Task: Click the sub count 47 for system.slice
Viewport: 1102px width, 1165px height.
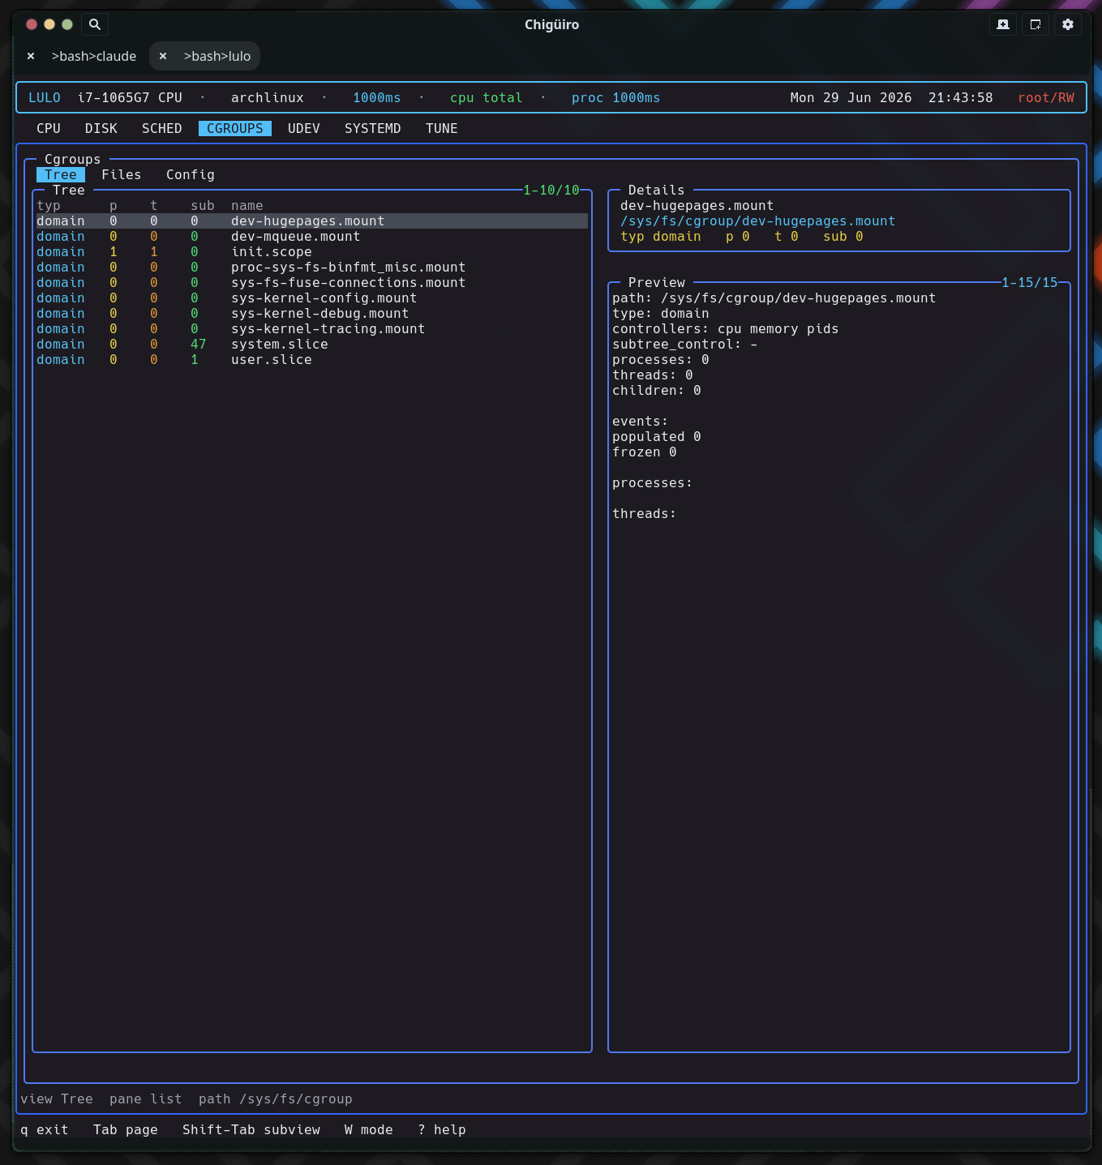Action: pos(199,344)
